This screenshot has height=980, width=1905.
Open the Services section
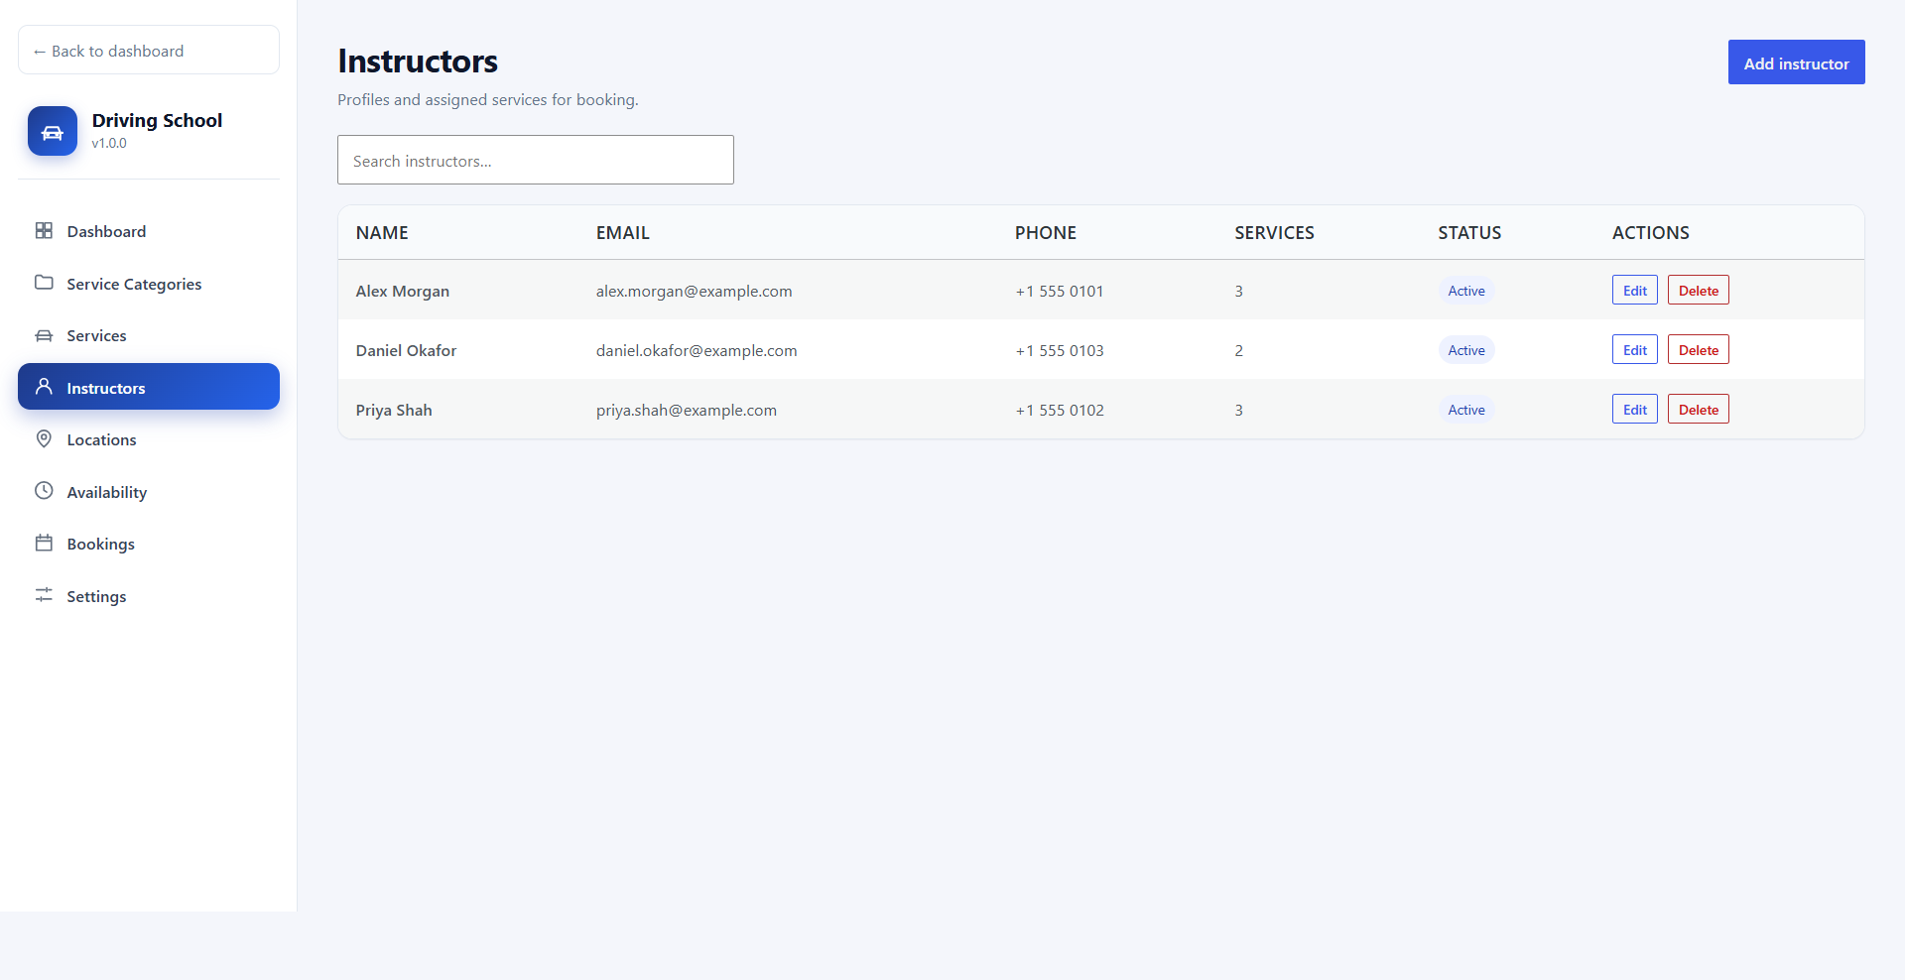149,335
